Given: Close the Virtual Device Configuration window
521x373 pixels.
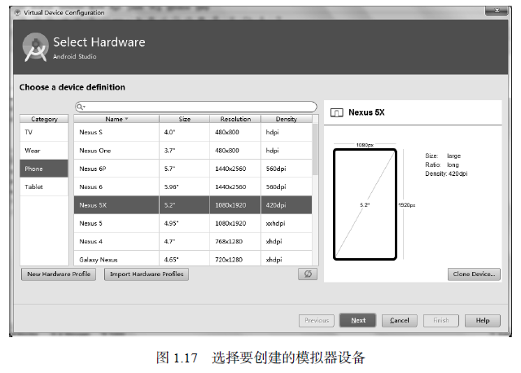Looking at the screenshot, I should 497,11.
